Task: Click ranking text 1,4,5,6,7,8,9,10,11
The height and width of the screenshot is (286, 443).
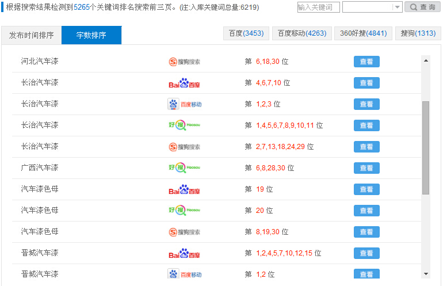Action: 285,125
